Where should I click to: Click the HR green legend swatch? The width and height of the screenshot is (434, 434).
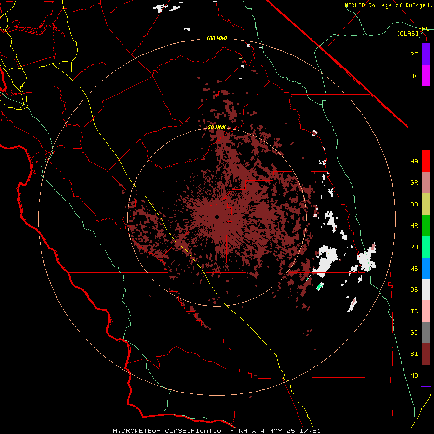pos(426,226)
